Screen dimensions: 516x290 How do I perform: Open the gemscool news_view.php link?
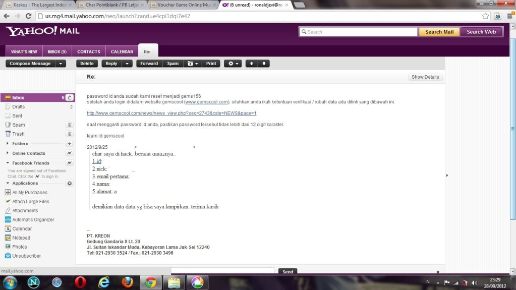pyautogui.click(x=171, y=113)
